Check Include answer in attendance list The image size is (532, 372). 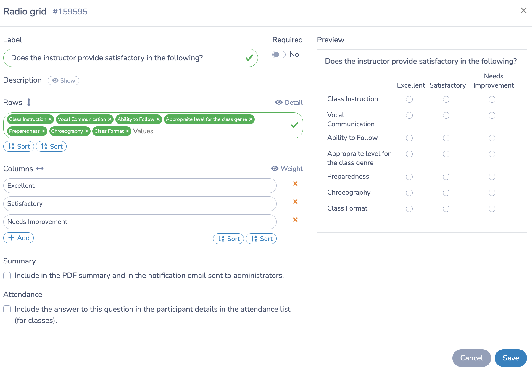coord(7,309)
